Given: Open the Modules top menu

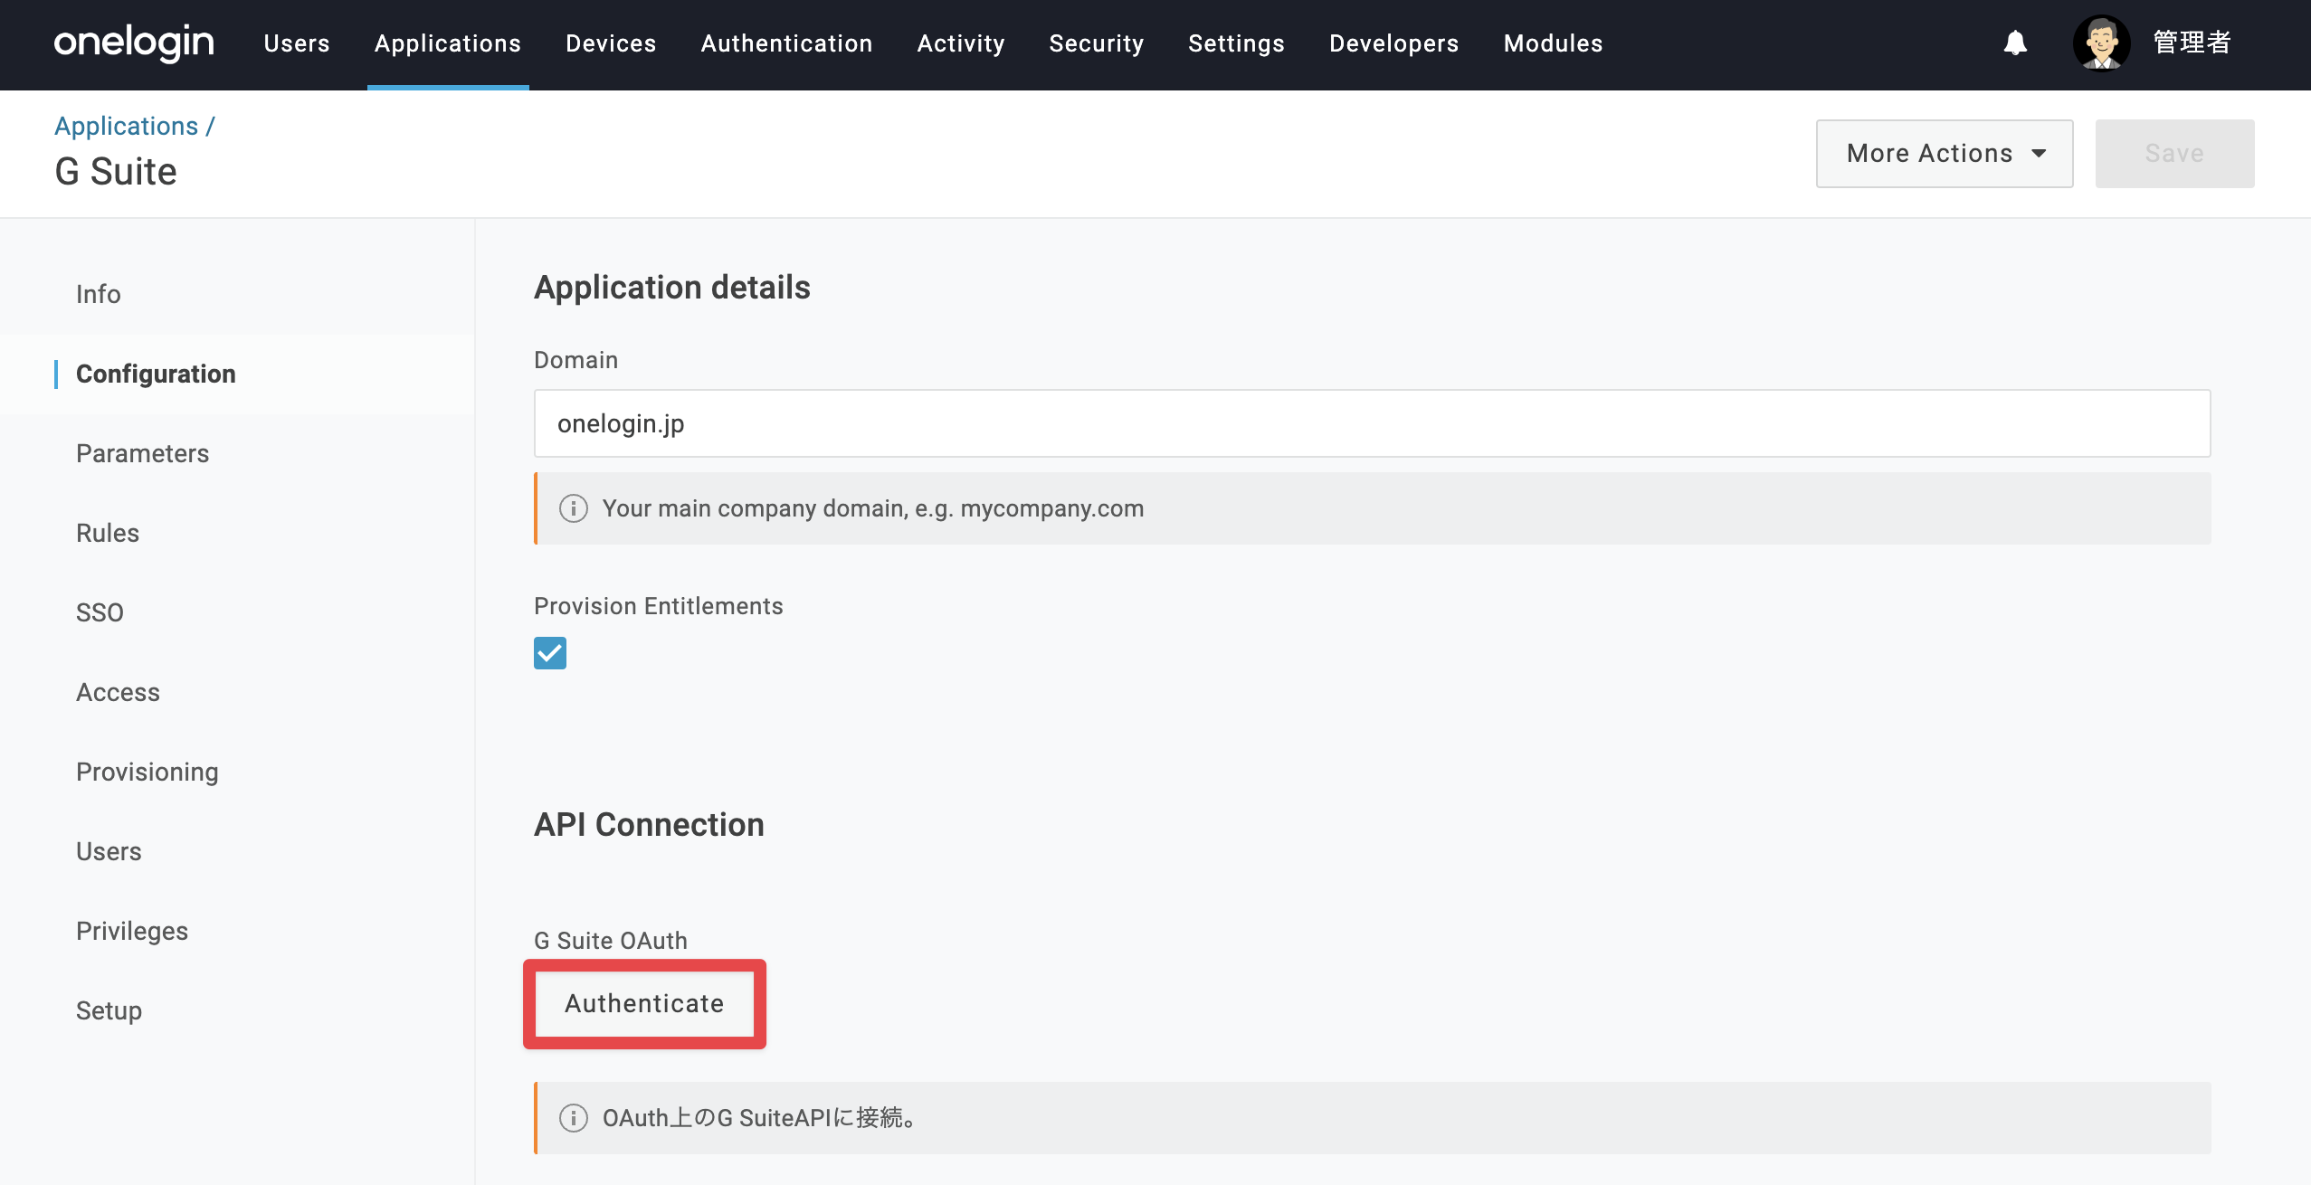Looking at the screenshot, I should [x=1553, y=43].
